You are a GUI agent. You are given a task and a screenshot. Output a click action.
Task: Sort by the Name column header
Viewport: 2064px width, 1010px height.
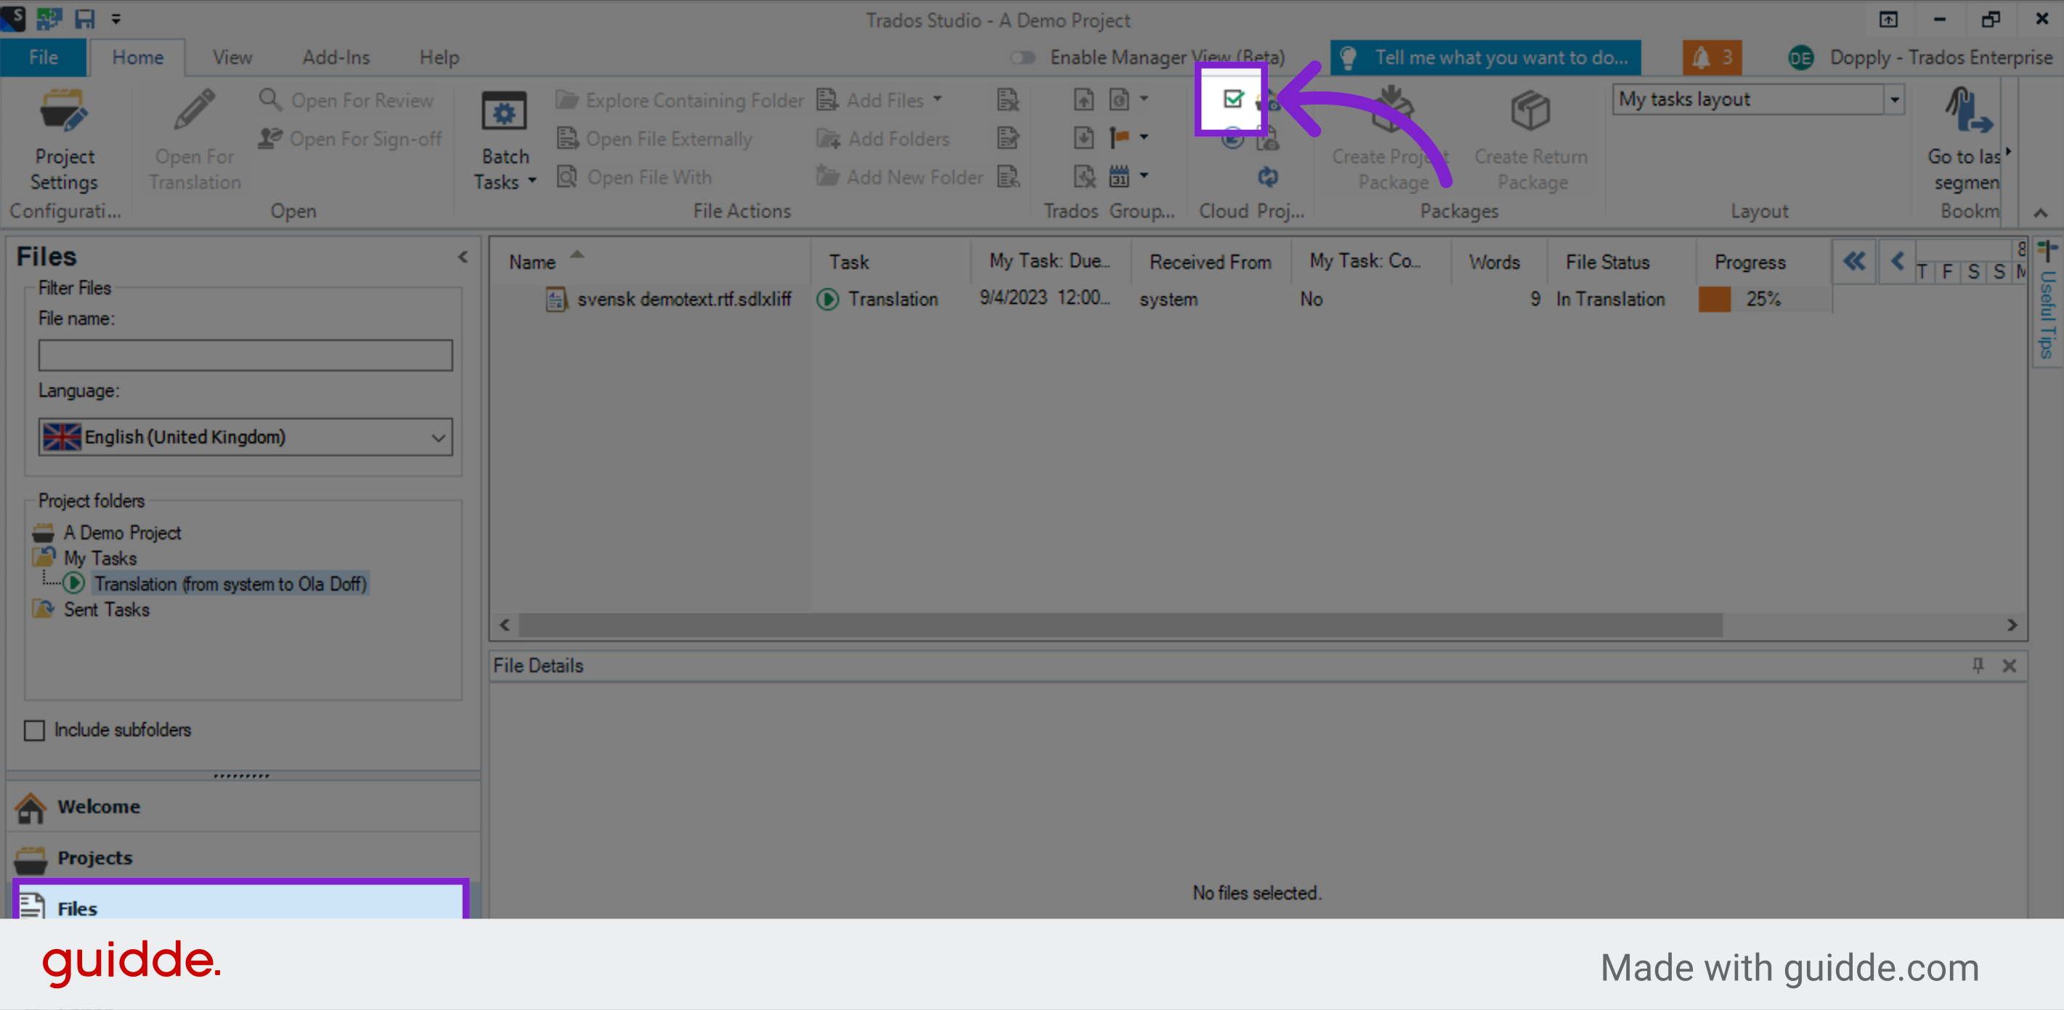pos(651,262)
